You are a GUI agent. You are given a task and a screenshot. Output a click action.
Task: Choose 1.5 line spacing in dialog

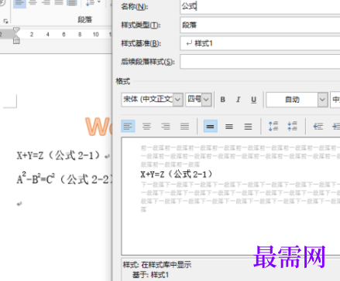coord(229,127)
